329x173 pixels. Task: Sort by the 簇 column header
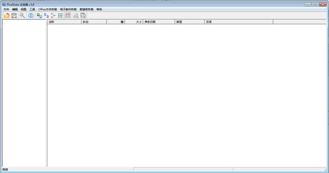pos(116,22)
